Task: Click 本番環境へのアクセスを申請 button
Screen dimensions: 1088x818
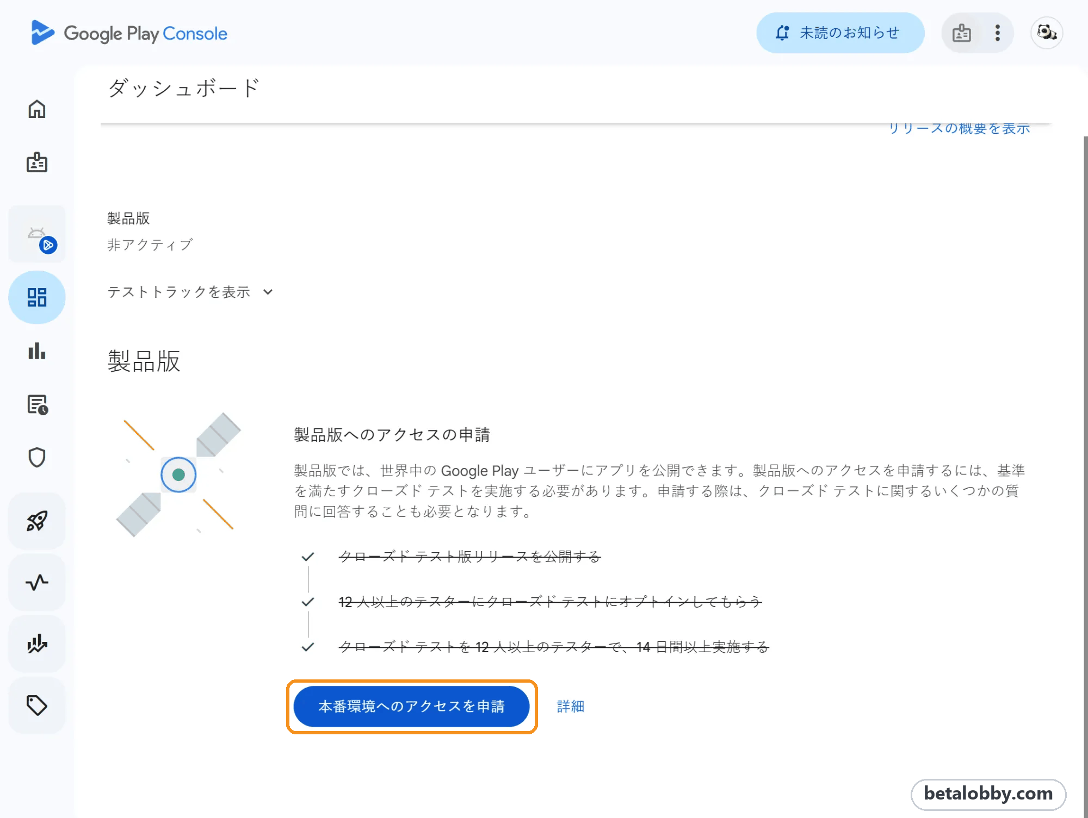Action: 412,706
